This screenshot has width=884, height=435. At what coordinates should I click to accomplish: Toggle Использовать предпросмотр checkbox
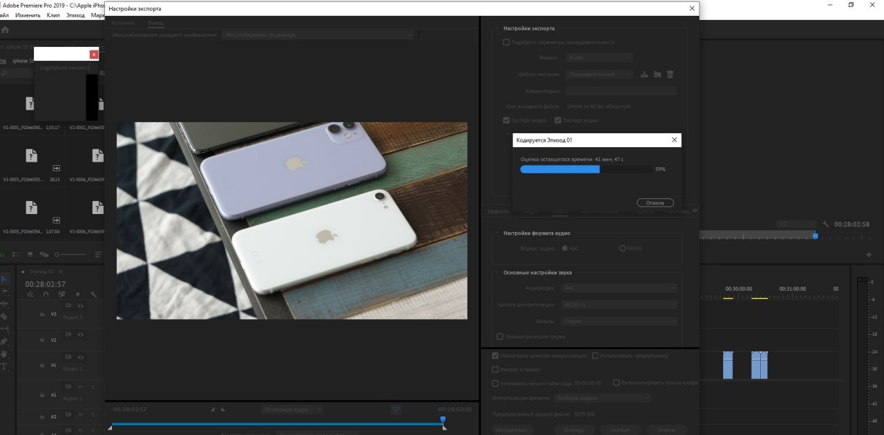pyautogui.click(x=595, y=356)
